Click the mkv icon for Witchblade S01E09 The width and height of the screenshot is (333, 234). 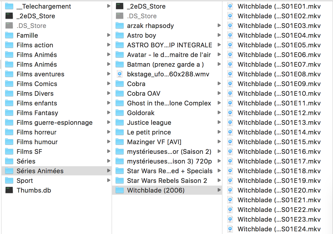pos(230,84)
